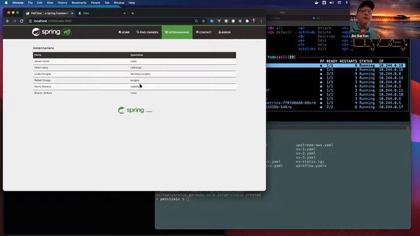Click the James Carter row name

[x=42, y=61]
